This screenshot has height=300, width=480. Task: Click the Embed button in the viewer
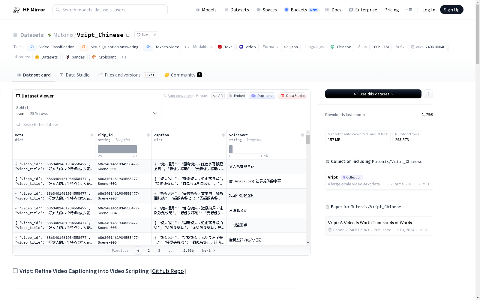pyautogui.click(x=237, y=96)
